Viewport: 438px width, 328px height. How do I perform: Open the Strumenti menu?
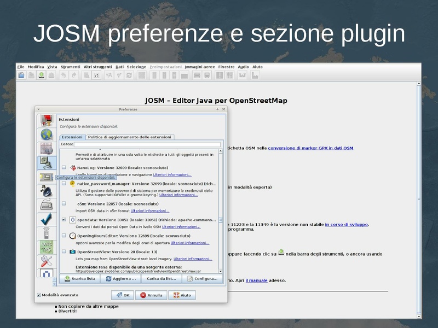tap(70, 67)
